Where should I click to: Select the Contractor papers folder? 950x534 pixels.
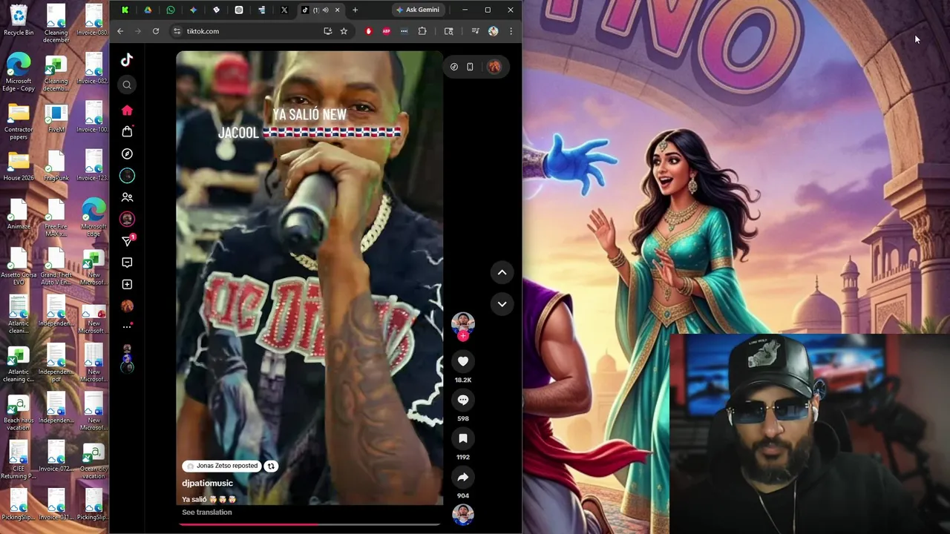19,122
